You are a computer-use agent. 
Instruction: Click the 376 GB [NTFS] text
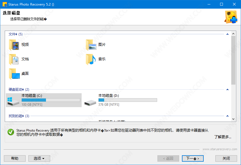pos(109,105)
